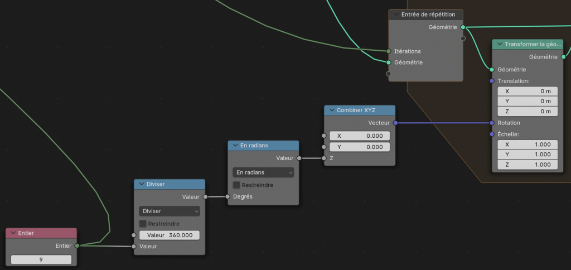Click the Valeur 360.000 field in Diviser
571x270 pixels.
(x=169, y=235)
